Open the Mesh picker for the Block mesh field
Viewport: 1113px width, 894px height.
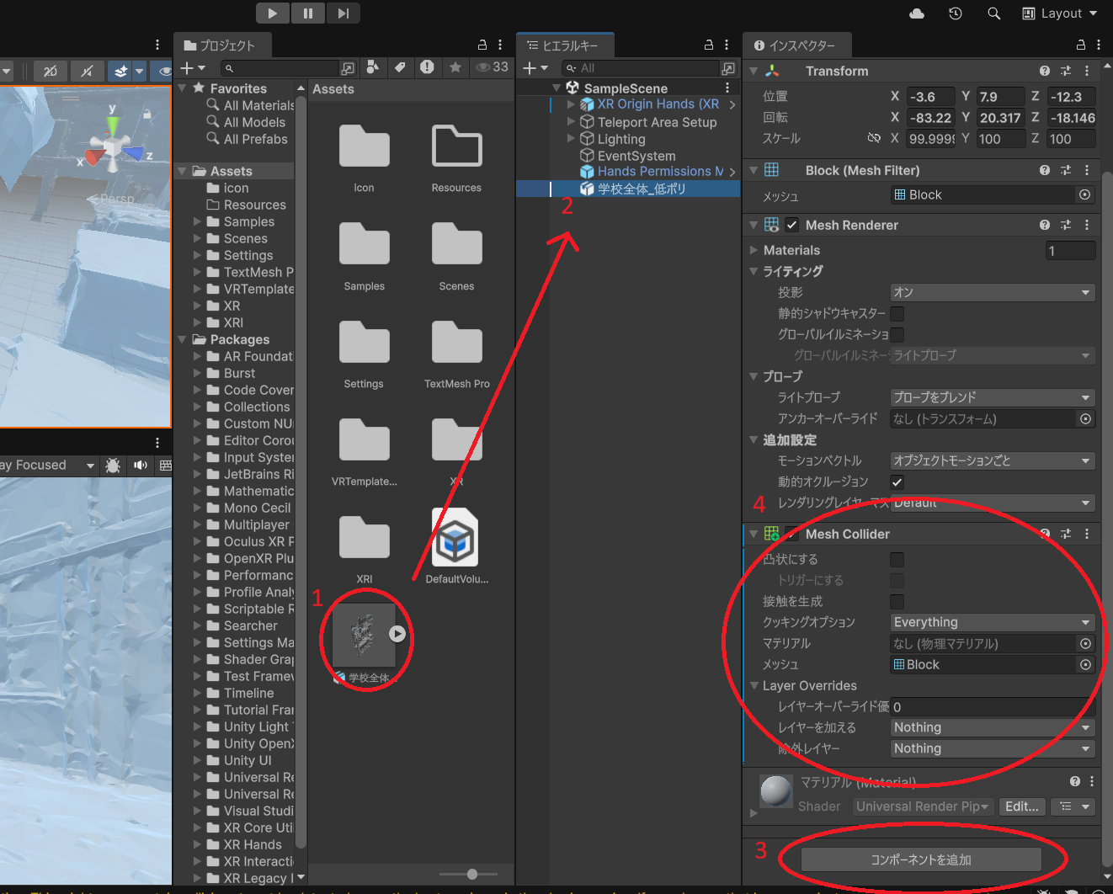pos(1085,194)
